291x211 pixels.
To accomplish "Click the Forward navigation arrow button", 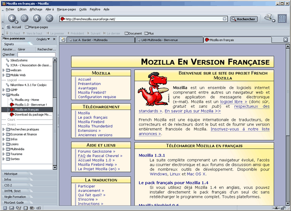I will tap(25, 18).
